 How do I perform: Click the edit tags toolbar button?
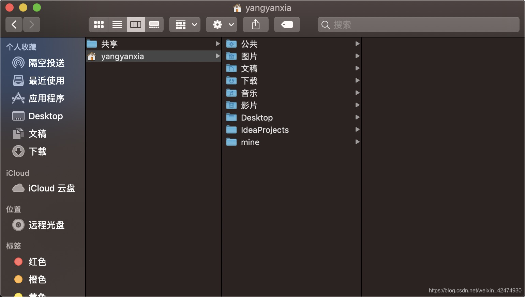pyautogui.click(x=287, y=25)
